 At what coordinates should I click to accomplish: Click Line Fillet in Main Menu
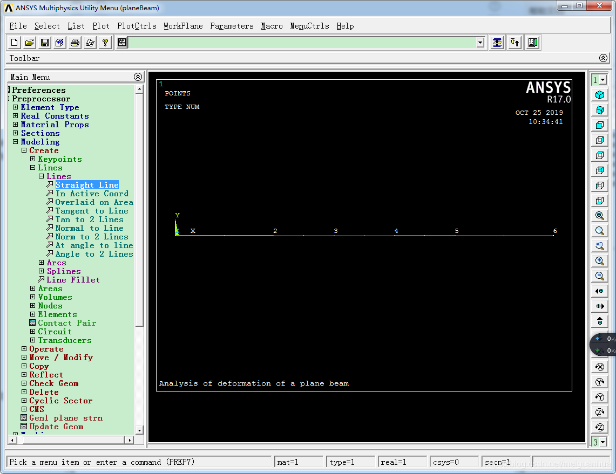click(x=73, y=280)
